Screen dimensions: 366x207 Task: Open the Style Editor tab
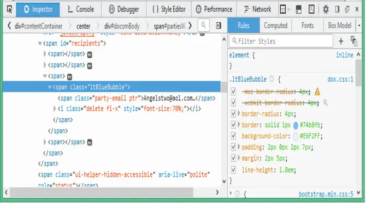(x=169, y=9)
